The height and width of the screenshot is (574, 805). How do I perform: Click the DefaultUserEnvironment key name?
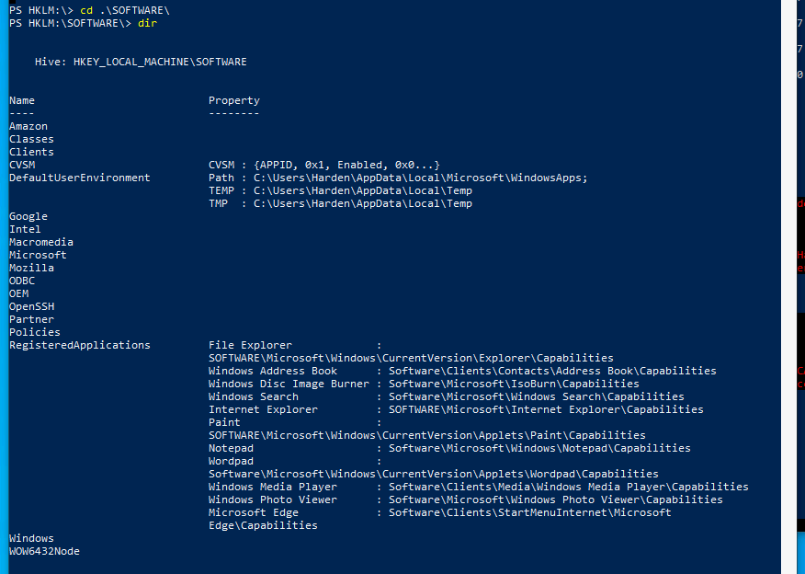pos(79,178)
